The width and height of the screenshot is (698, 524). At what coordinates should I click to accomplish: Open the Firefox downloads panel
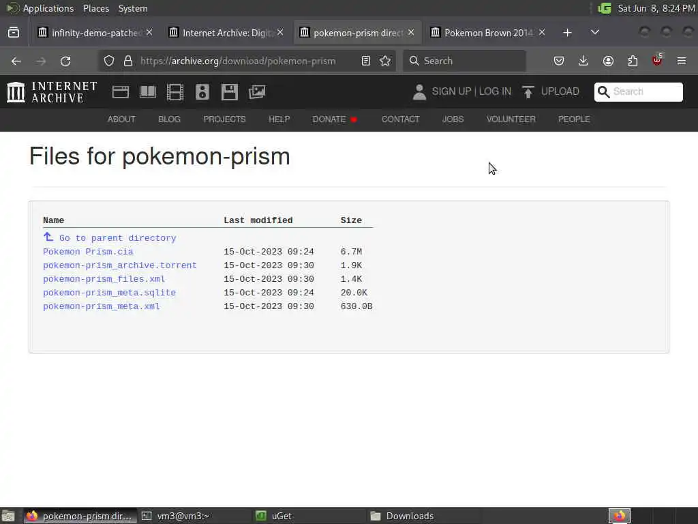583,61
